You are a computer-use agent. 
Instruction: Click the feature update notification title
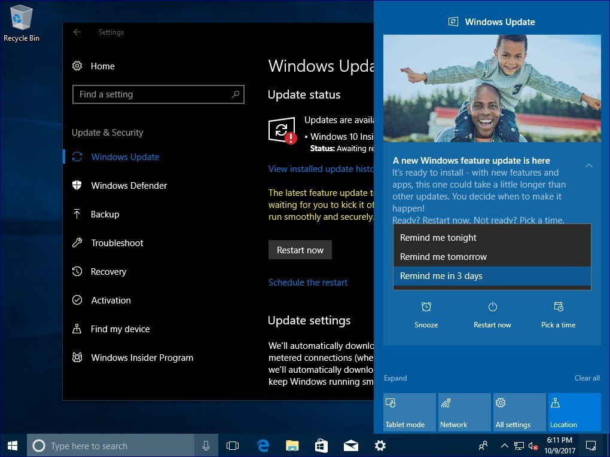[471, 161]
